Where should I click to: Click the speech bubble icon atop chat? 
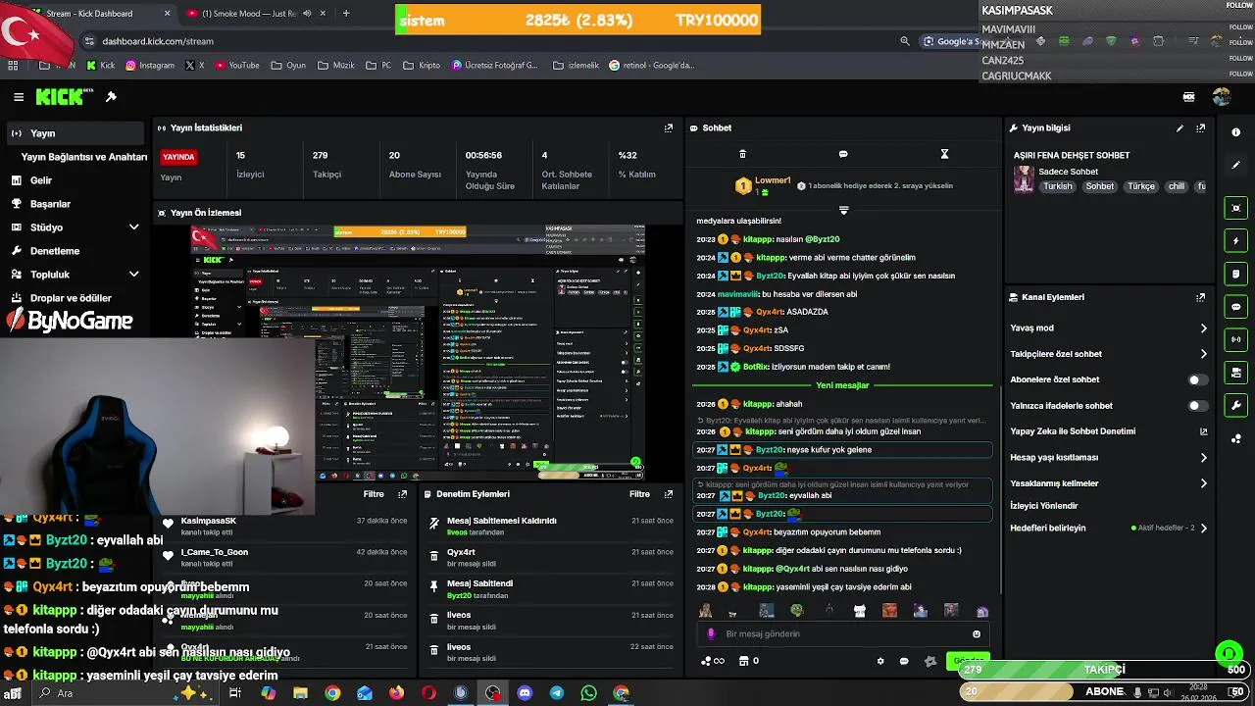tap(843, 154)
